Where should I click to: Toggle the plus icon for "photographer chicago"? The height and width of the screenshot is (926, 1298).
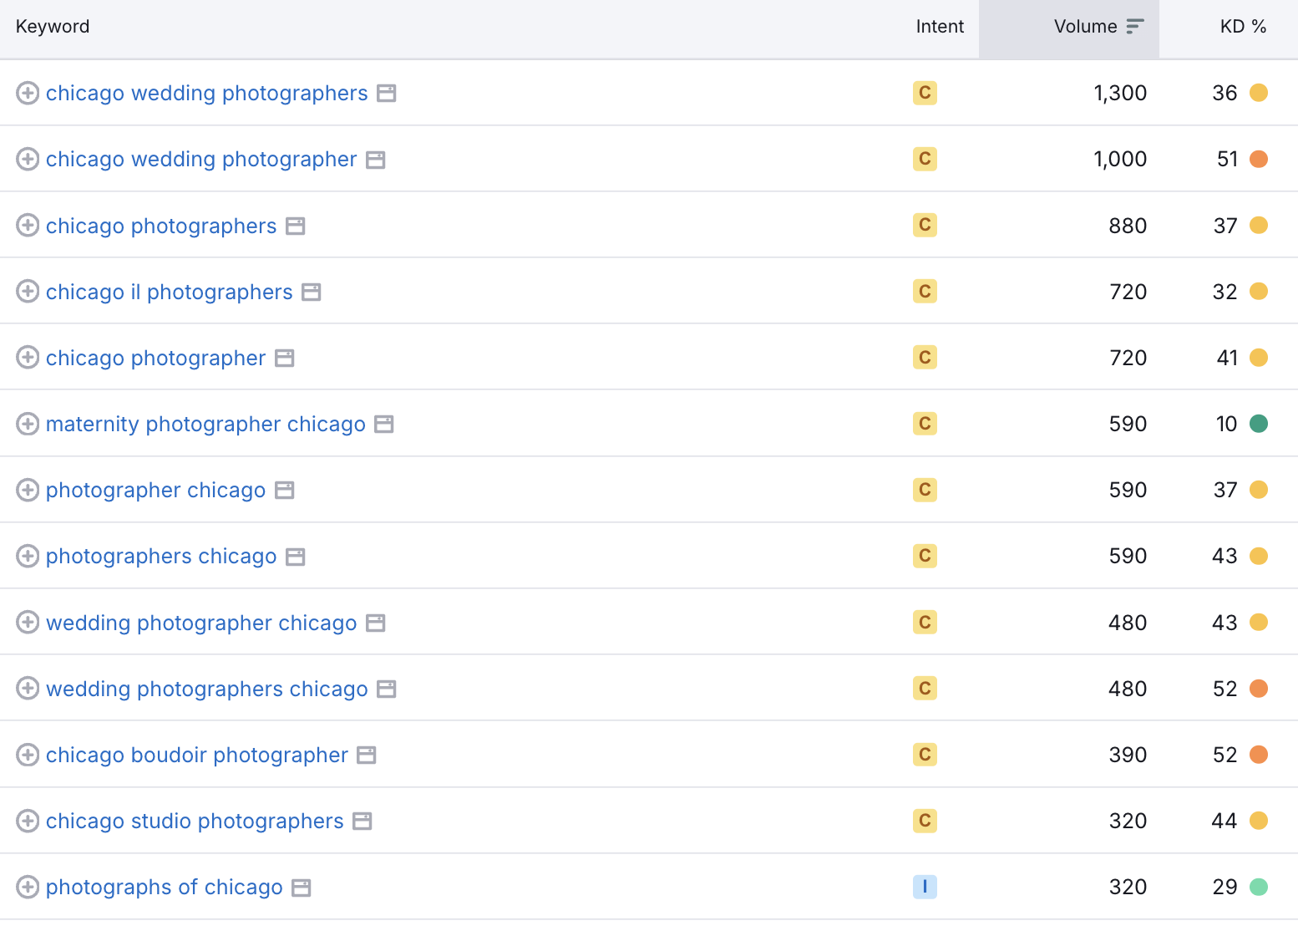click(x=28, y=490)
